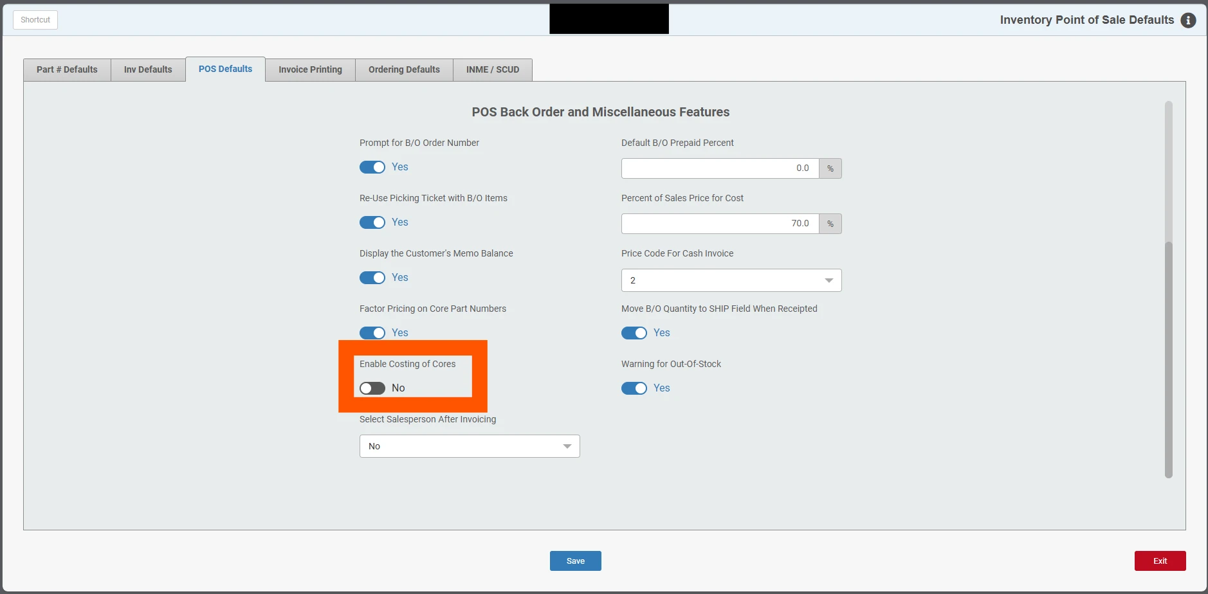The image size is (1208, 594).
Task: Go to INME / SCUD tab
Action: [493, 69]
